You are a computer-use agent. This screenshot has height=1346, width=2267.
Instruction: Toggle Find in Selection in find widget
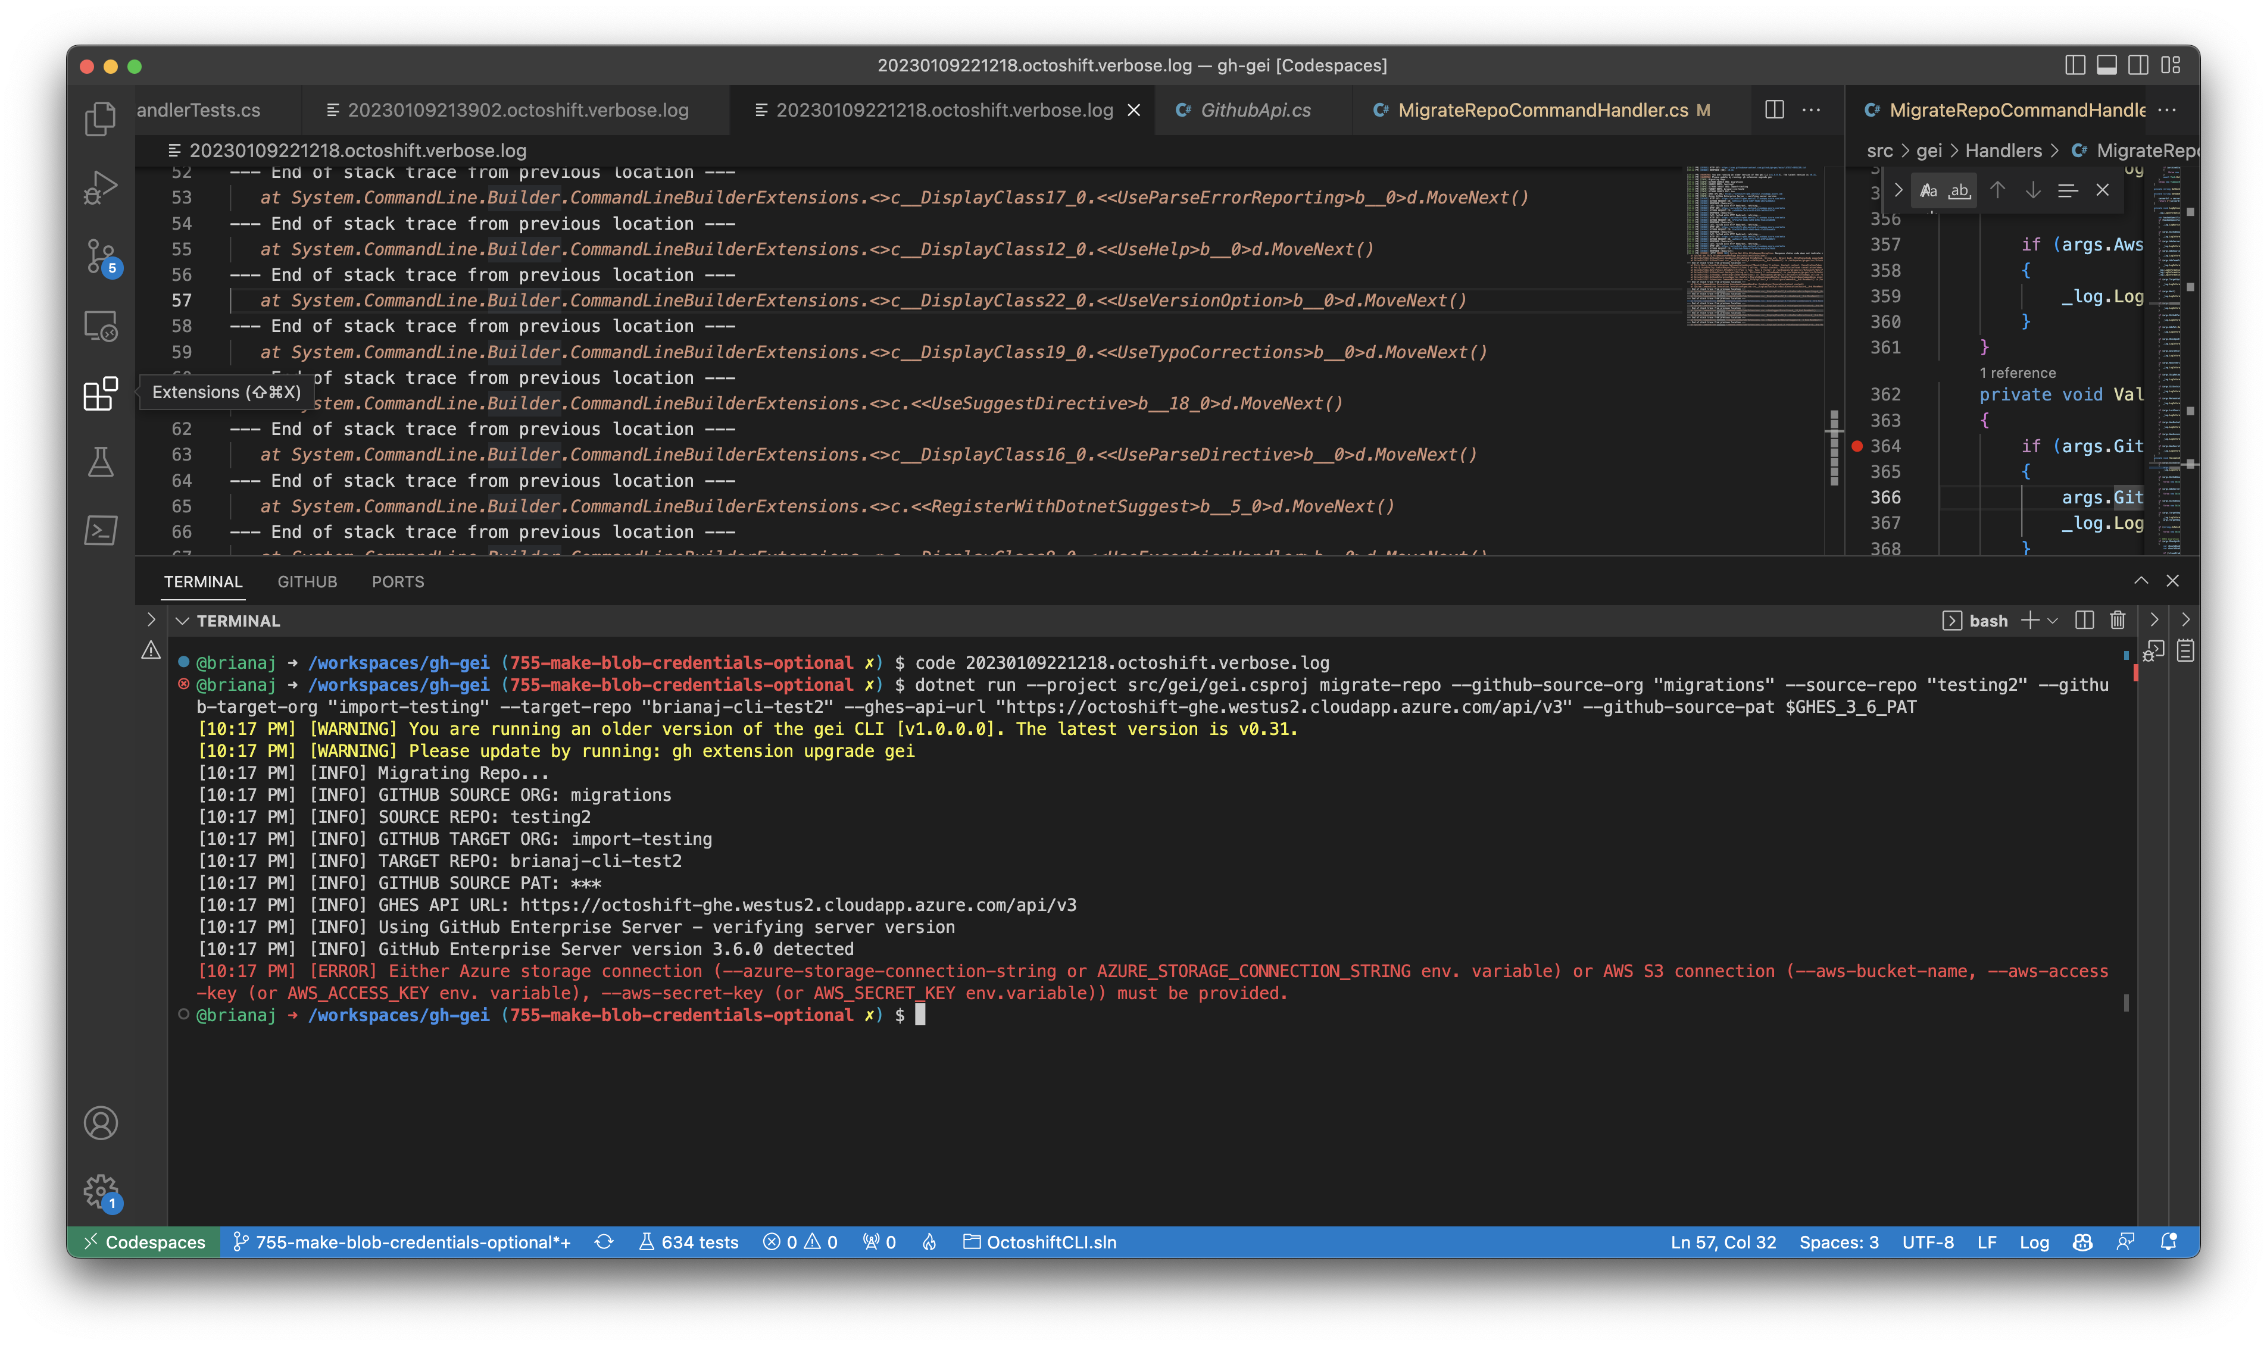(x=2068, y=190)
